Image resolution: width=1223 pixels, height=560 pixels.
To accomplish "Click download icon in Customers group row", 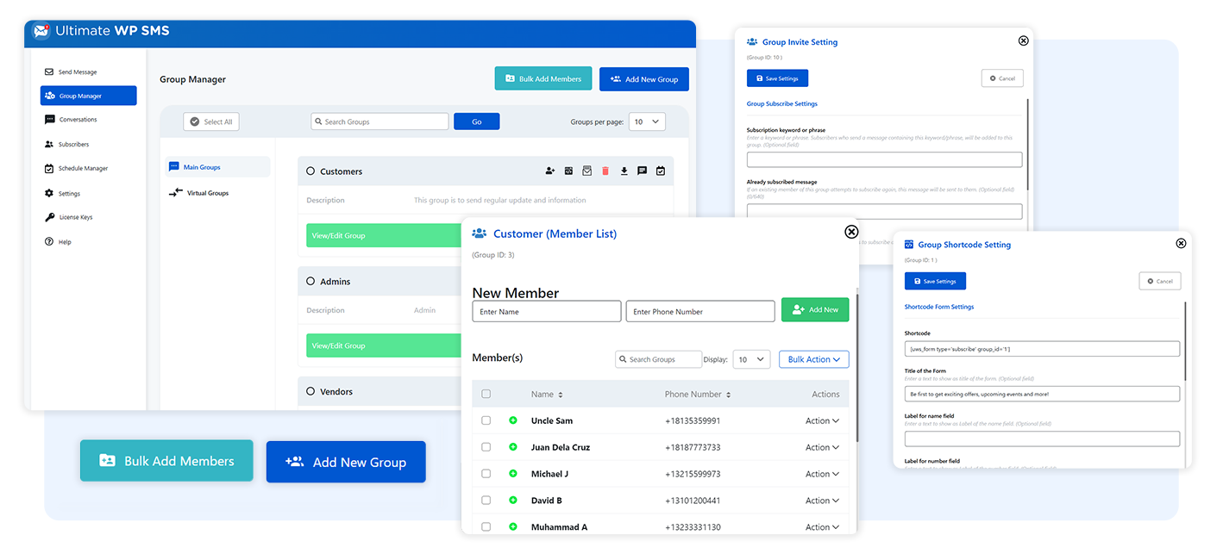I will pos(624,171).
